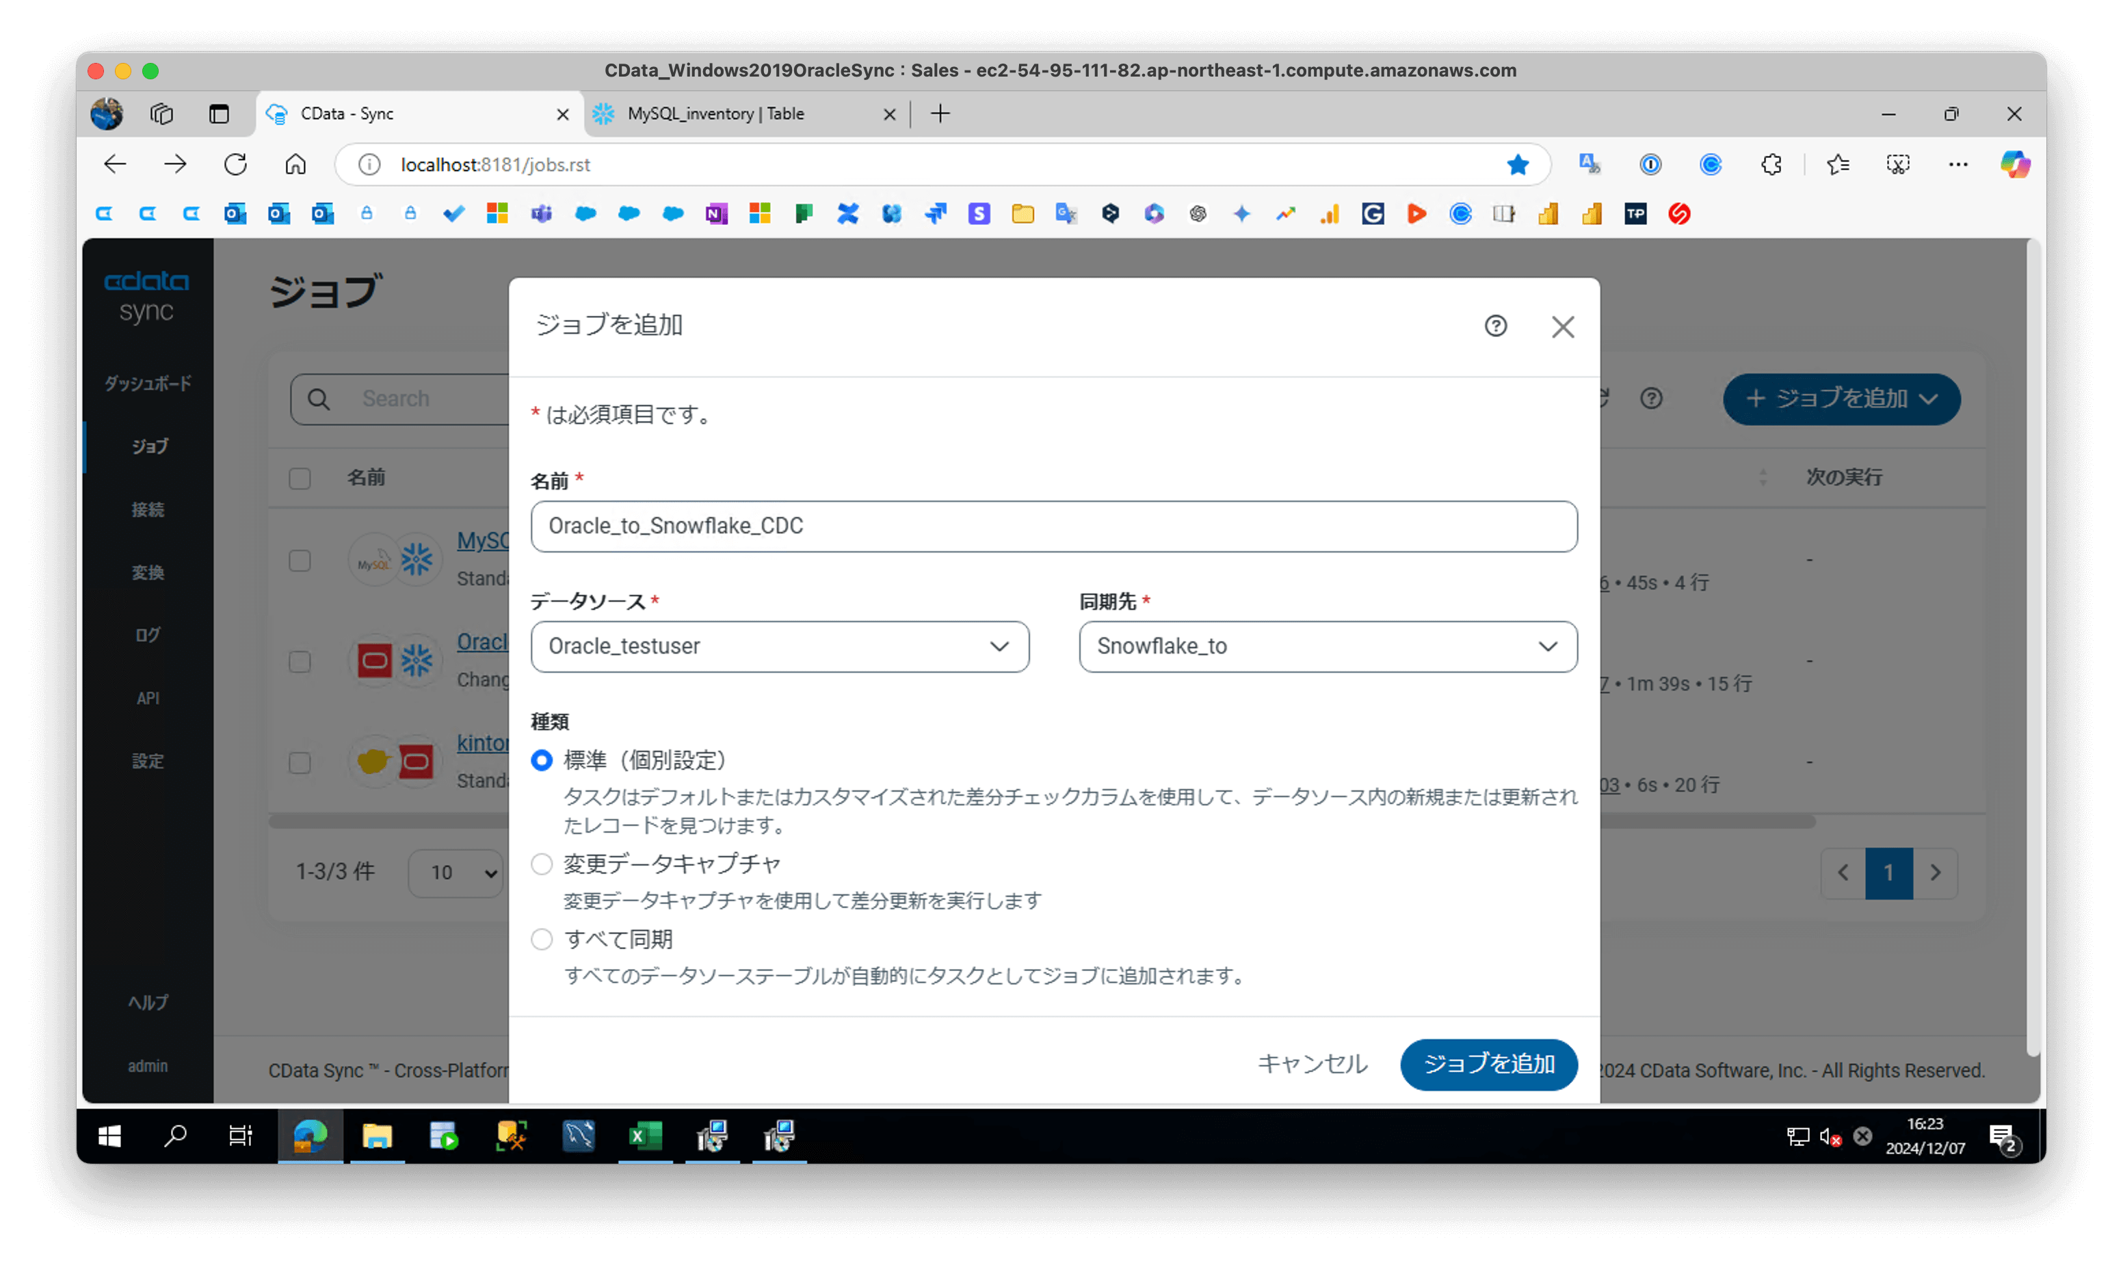The image size is (2123, 1265).
Task: Open File Explorer from the taskbar
Action: [x=377, y=1136]
